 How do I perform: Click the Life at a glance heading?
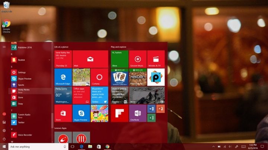tap(61, 47)
